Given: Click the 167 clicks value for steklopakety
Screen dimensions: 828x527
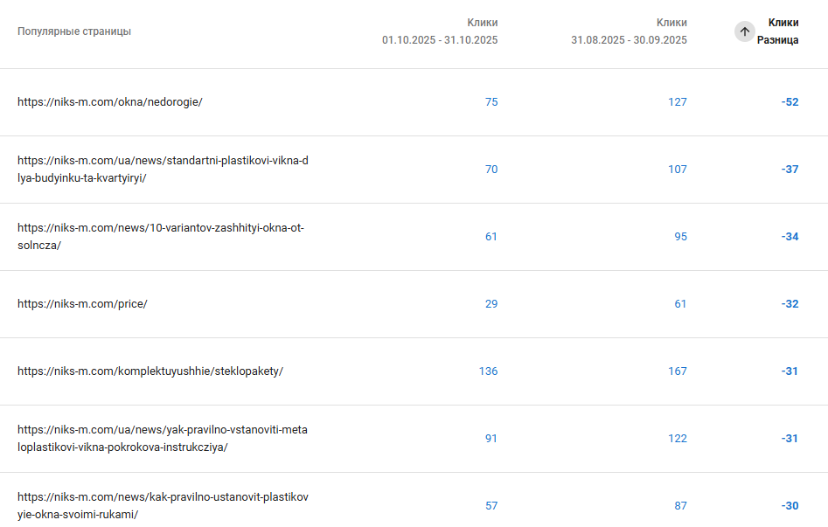Looking at the screenshot, I should coord(678,371).
